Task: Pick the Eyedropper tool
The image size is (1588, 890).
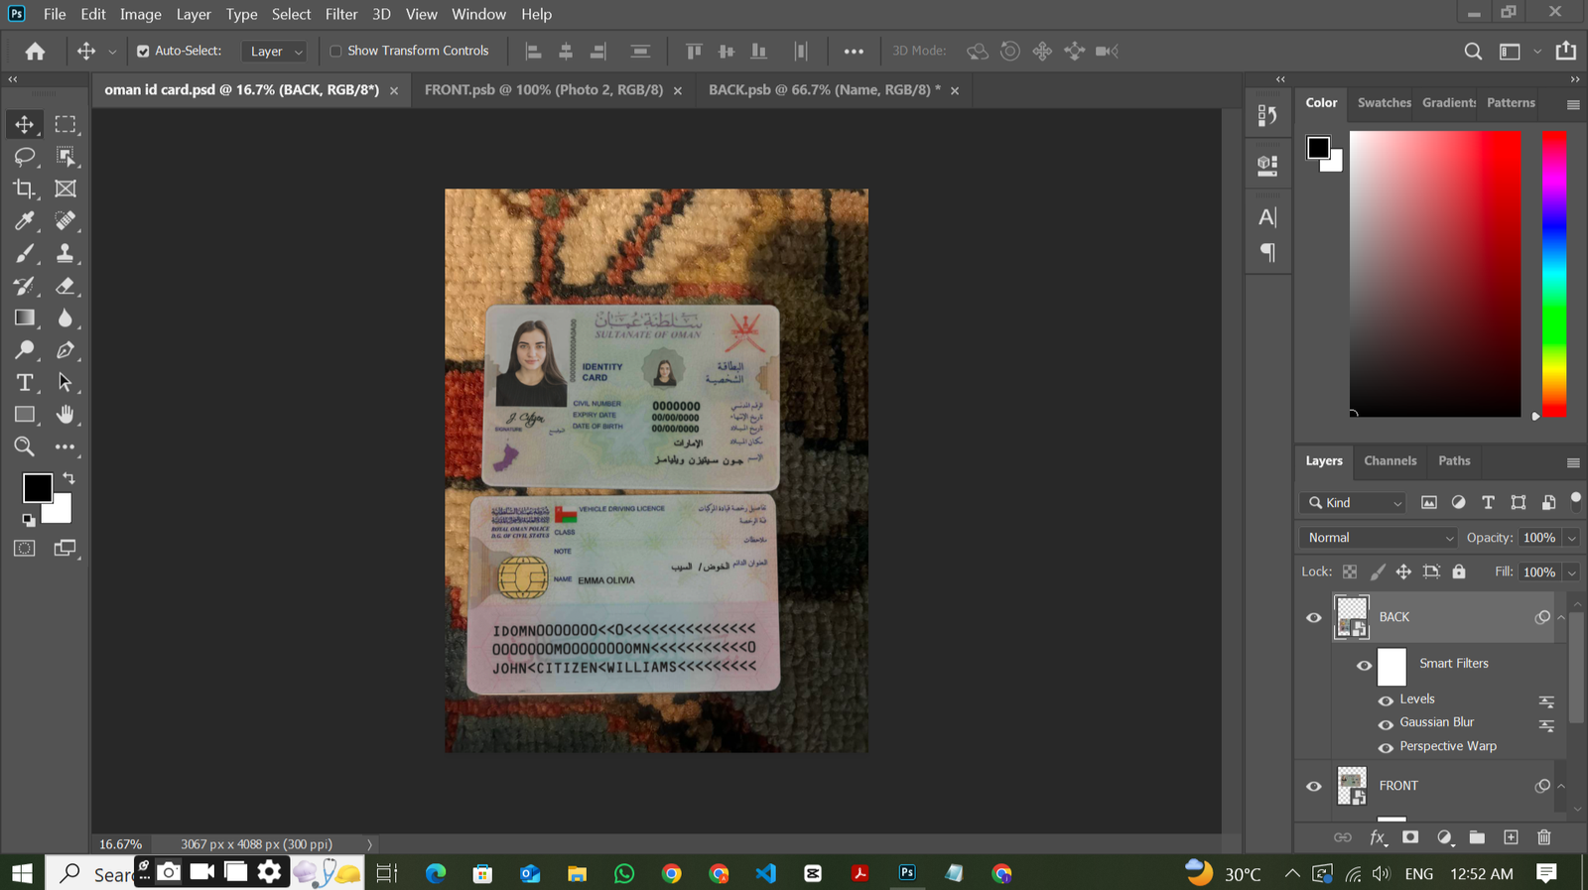Action: click(x=24, y=220)
